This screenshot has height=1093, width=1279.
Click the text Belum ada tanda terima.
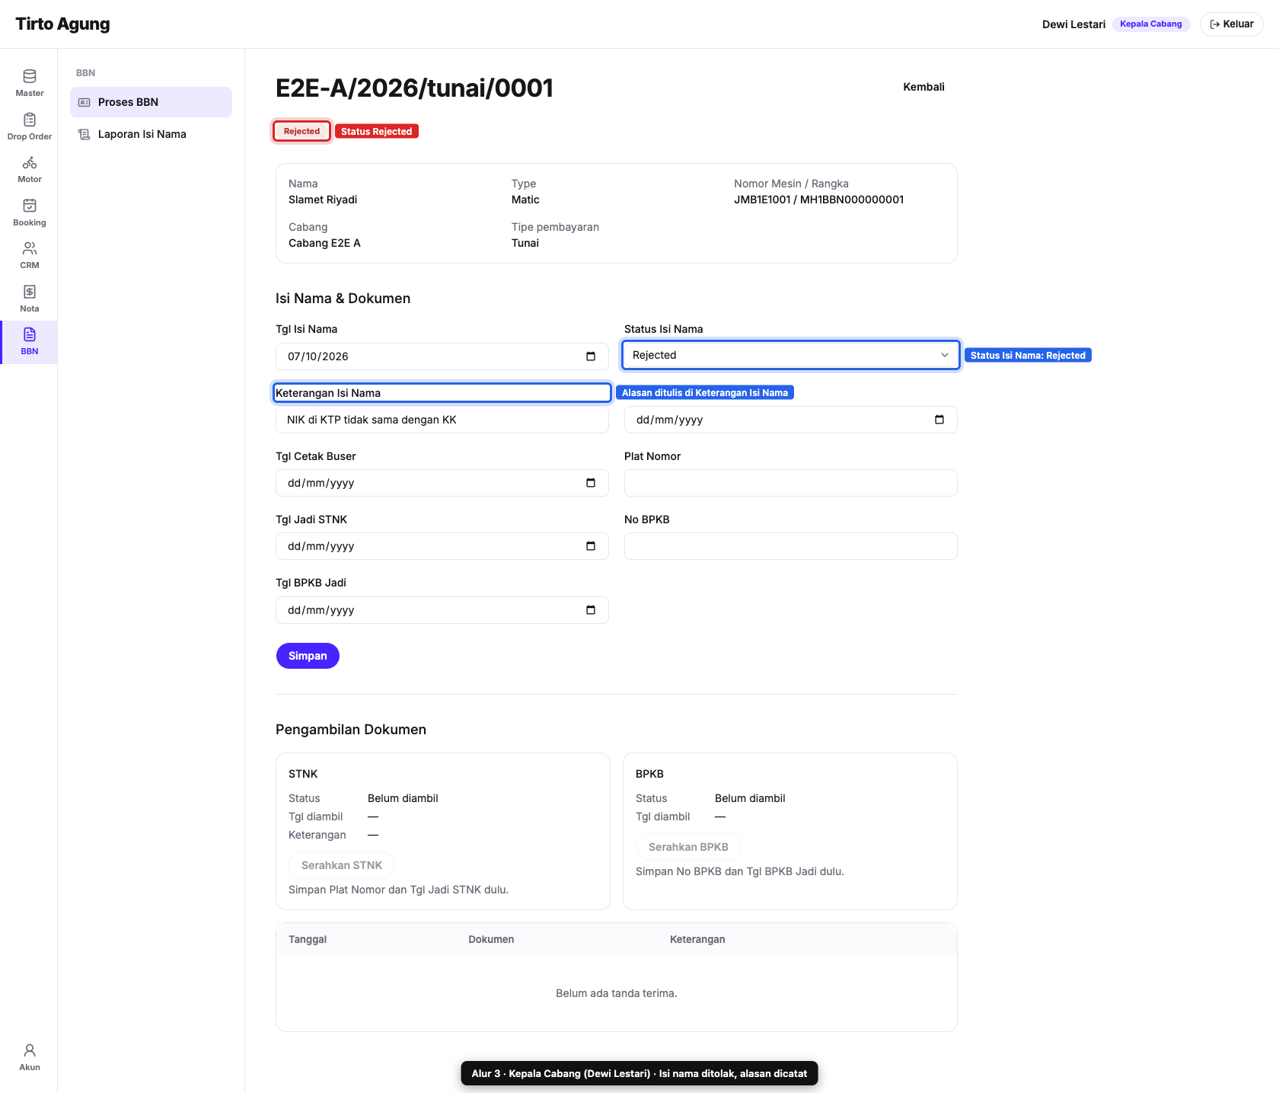pos(617,993)
